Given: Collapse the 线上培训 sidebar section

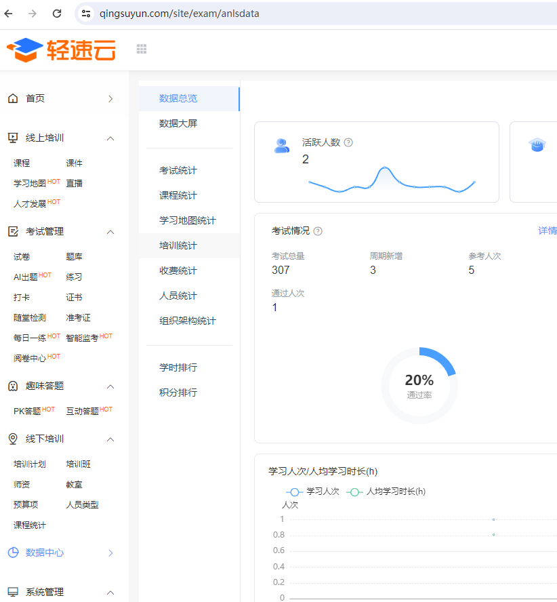Looking at the screenshot, I should pos(110,138).
